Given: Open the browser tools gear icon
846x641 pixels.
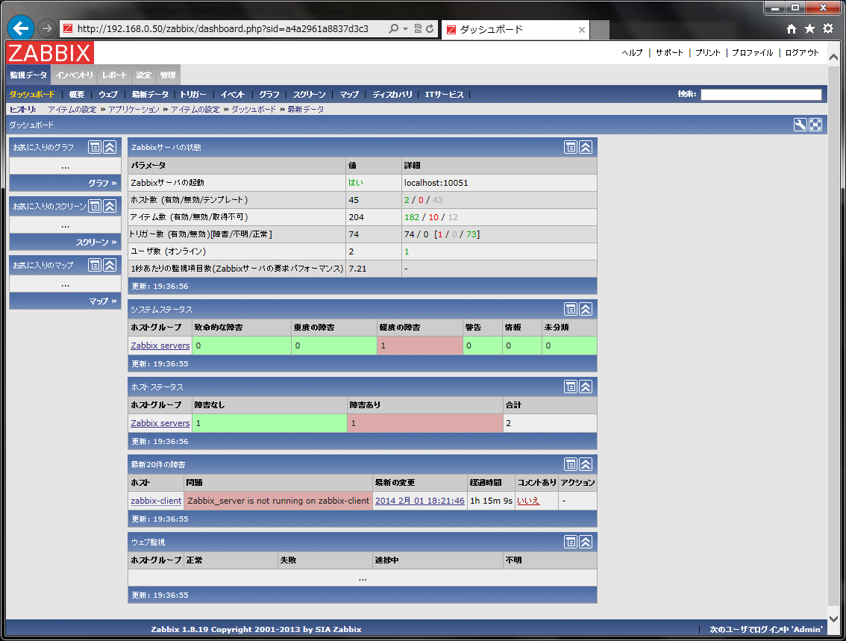Looking at the screenshot, I should [x=827, y=29].
